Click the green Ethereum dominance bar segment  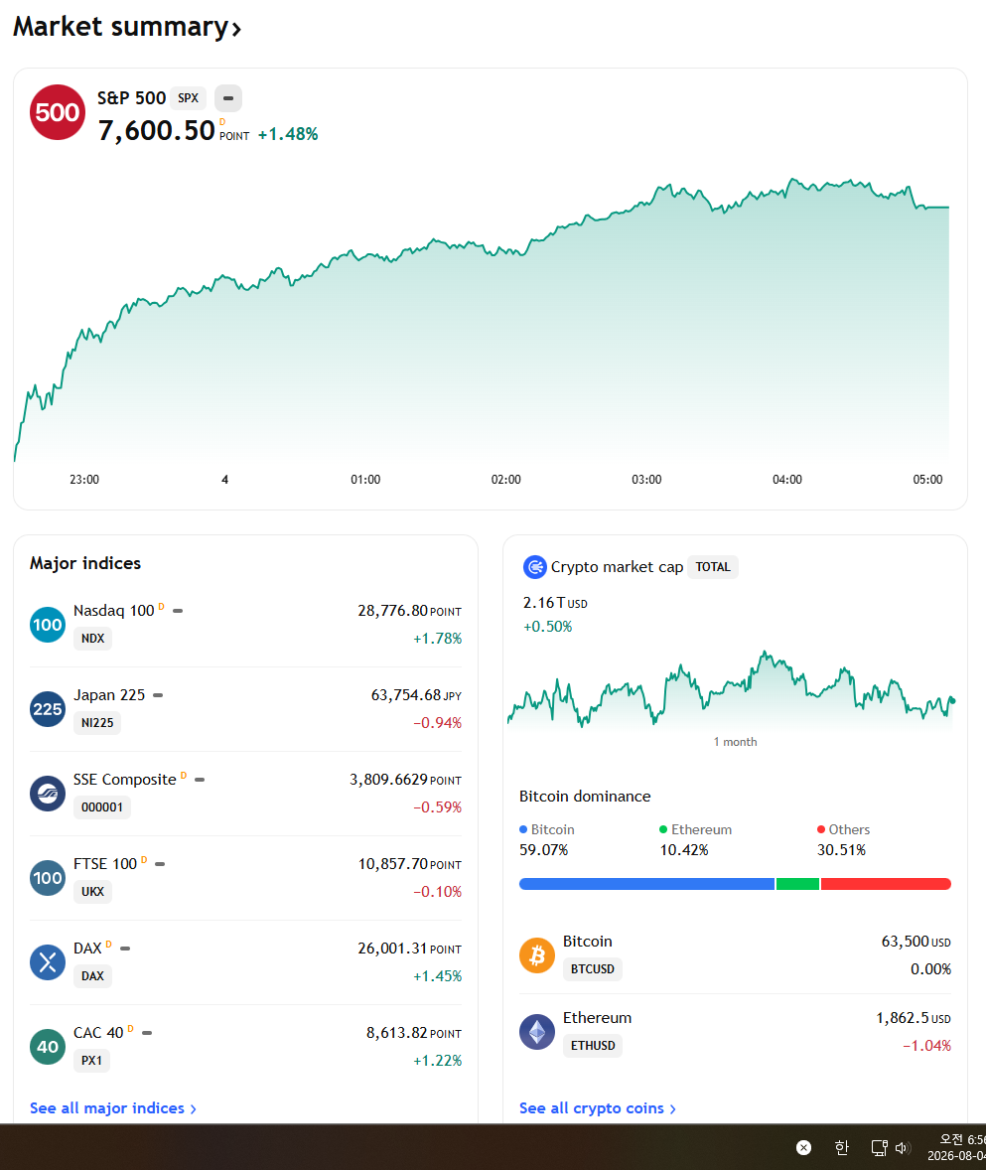[798, 884]
